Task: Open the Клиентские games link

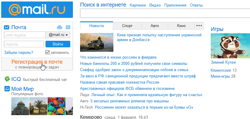Action: tap(221, 71)
